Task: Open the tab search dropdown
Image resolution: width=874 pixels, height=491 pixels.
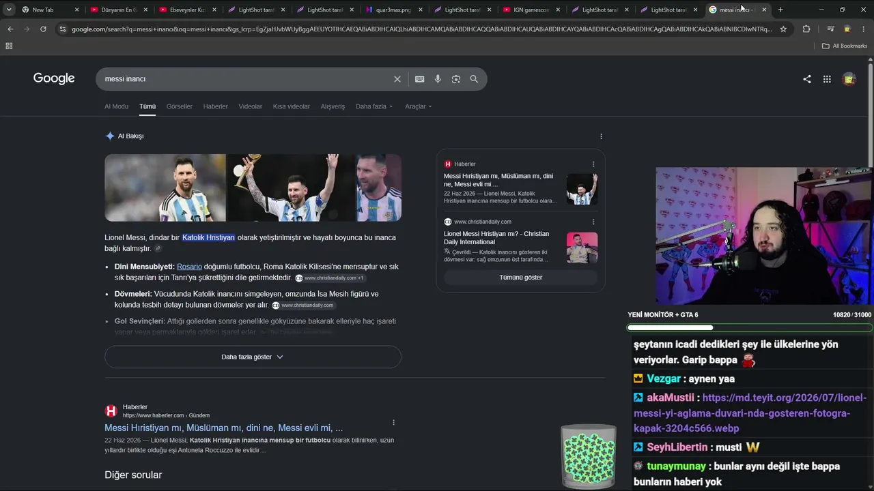Action: pyautogui.click(x=9, y=10)
